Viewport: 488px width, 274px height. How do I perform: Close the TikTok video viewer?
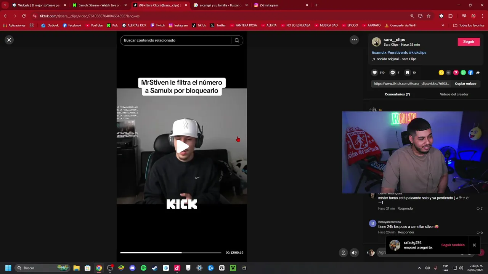click(9, 40)
